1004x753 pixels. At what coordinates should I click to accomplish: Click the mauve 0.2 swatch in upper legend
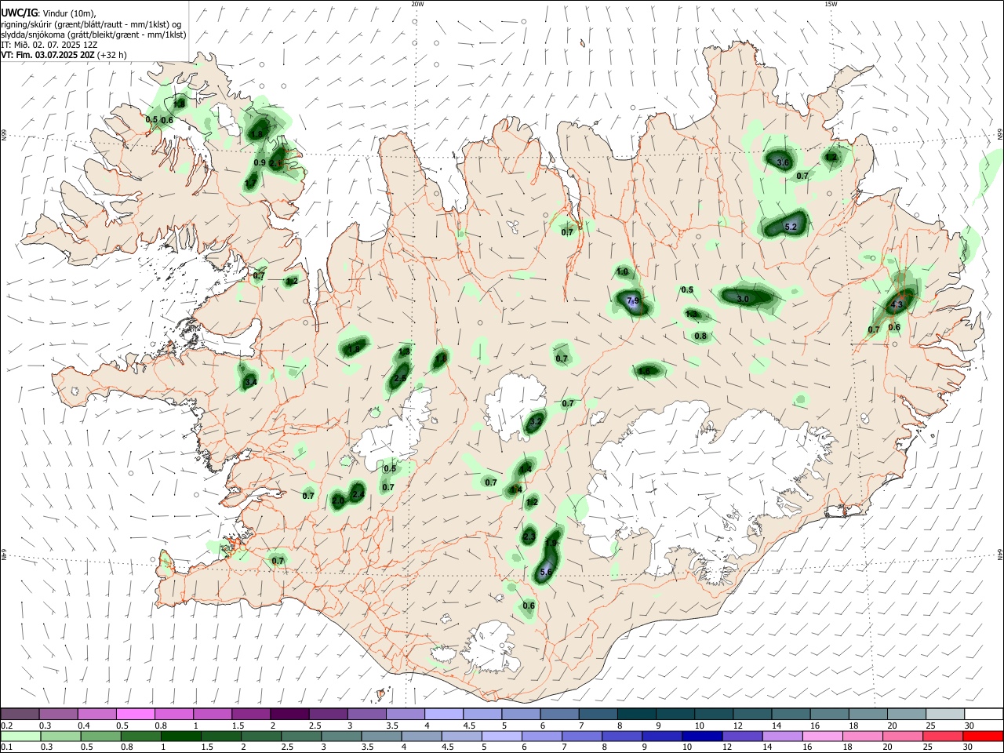click(x=20, y=714)
